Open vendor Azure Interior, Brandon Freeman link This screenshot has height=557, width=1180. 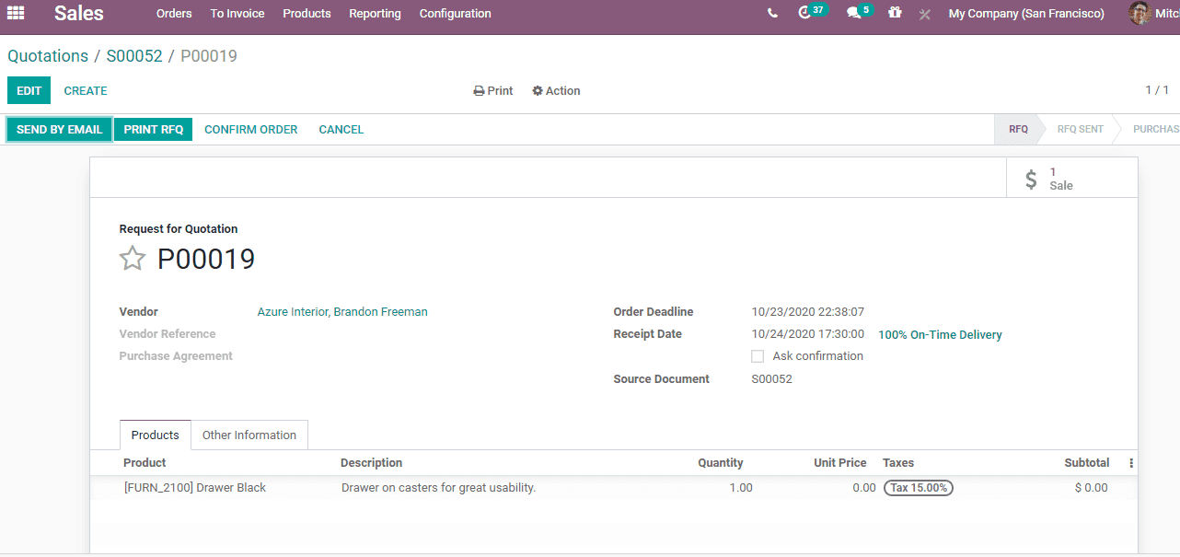(x=342, y=312)
